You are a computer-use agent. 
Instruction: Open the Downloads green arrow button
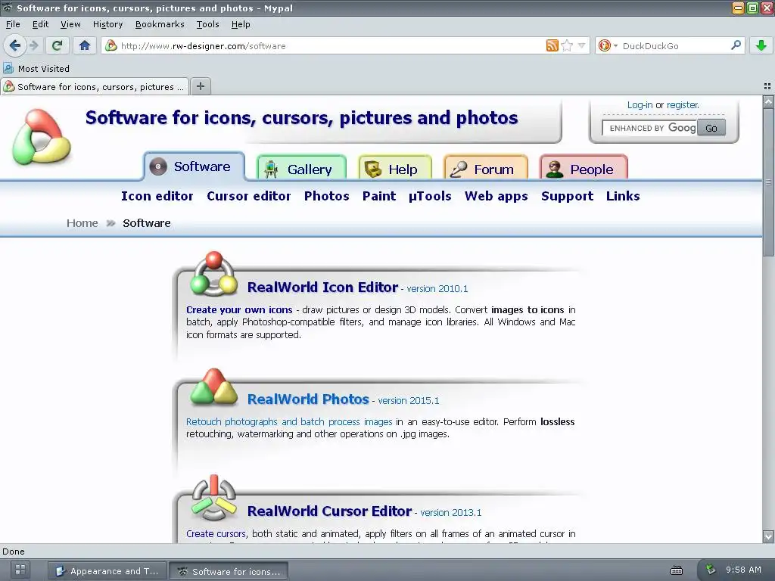761,46
